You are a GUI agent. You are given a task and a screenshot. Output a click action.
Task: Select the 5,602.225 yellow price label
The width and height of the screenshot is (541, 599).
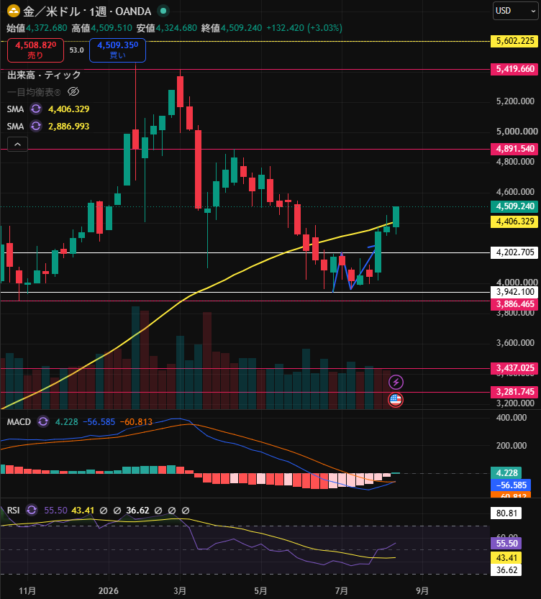point(514,41)
